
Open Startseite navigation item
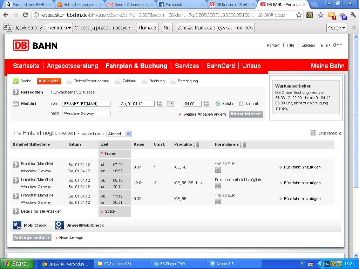[x=26, y=66]
